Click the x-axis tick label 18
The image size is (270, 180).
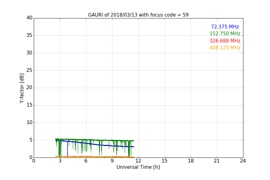tap(191, 161)
